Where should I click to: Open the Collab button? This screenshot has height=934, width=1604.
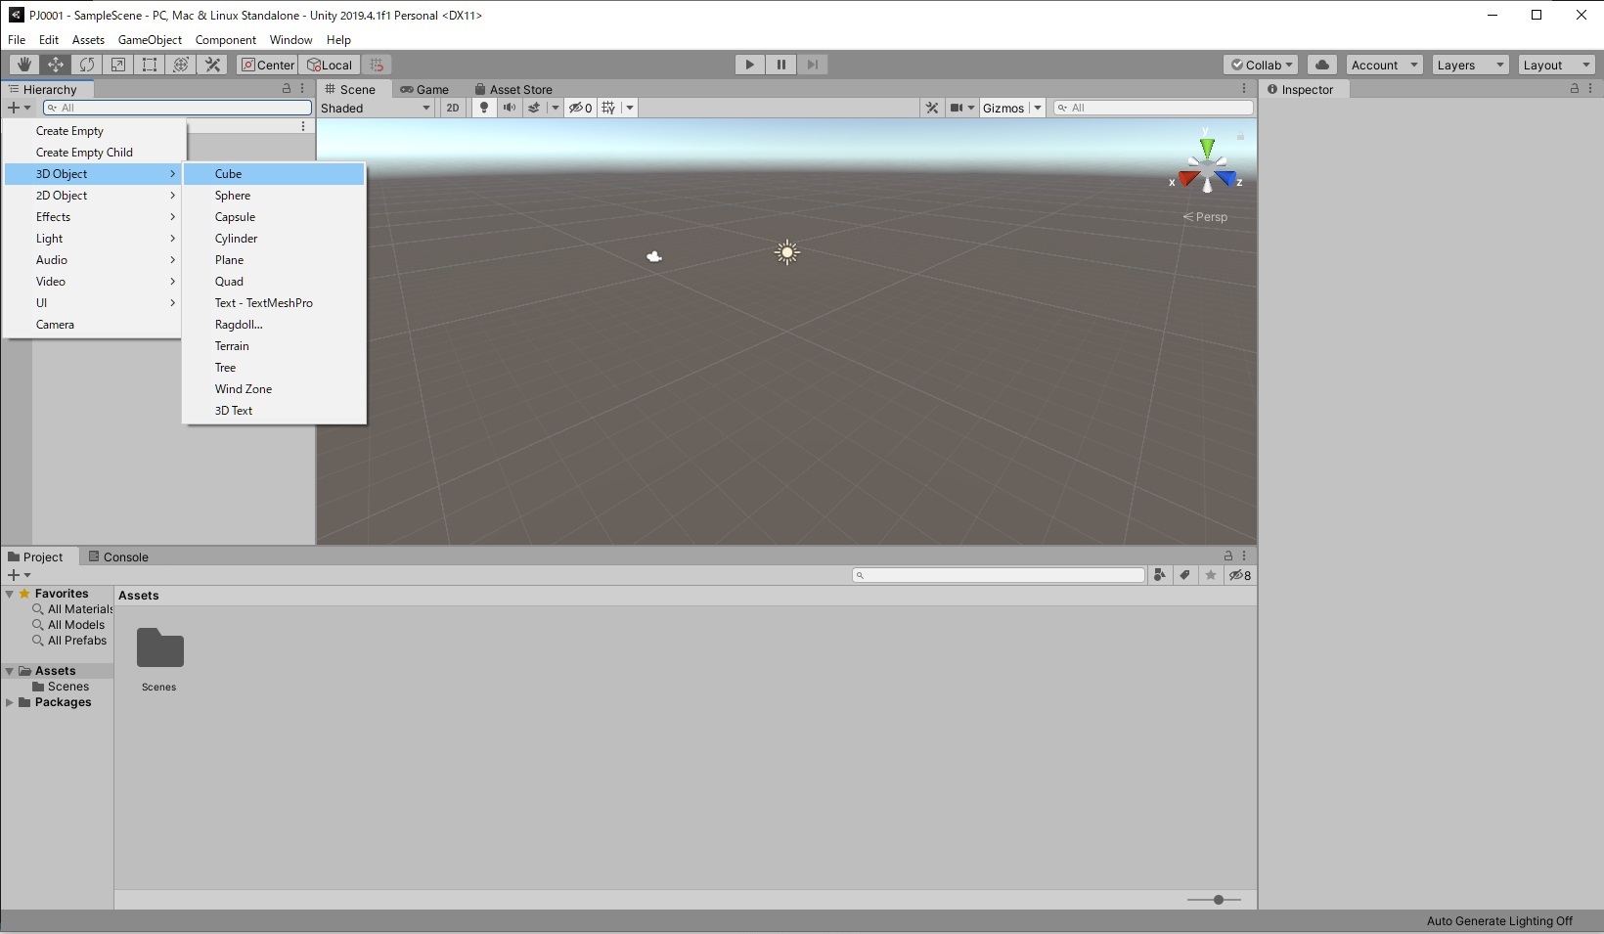(1262, 65)
